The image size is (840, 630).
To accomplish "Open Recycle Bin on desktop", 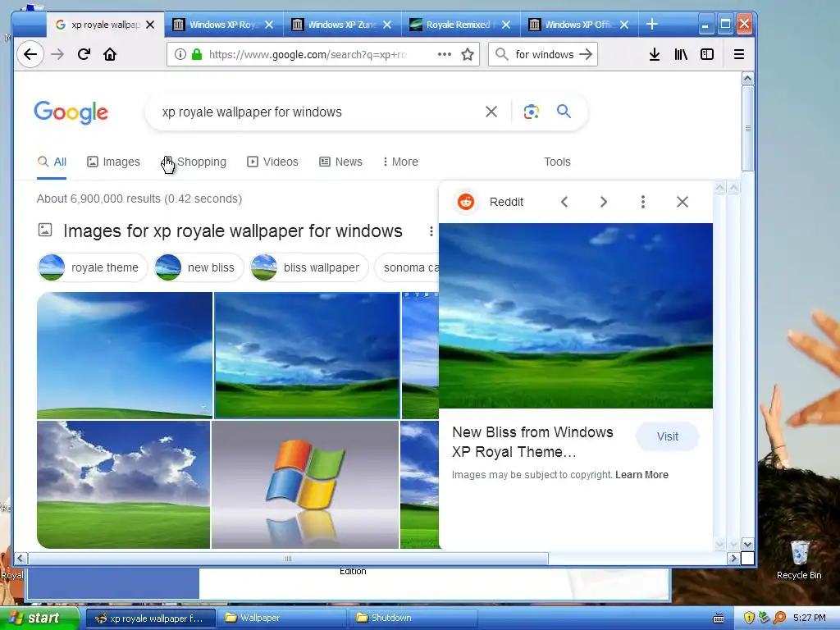I will coord(799,559).
